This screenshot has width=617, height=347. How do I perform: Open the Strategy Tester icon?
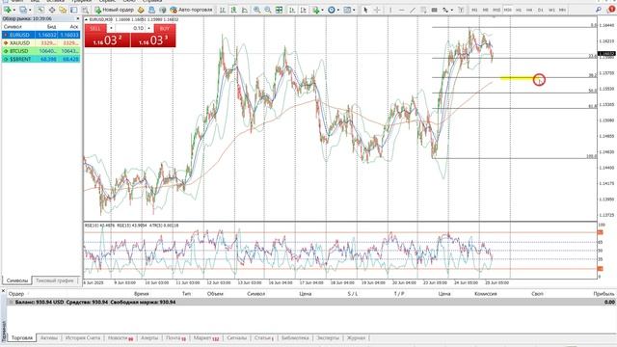(85, 10)
